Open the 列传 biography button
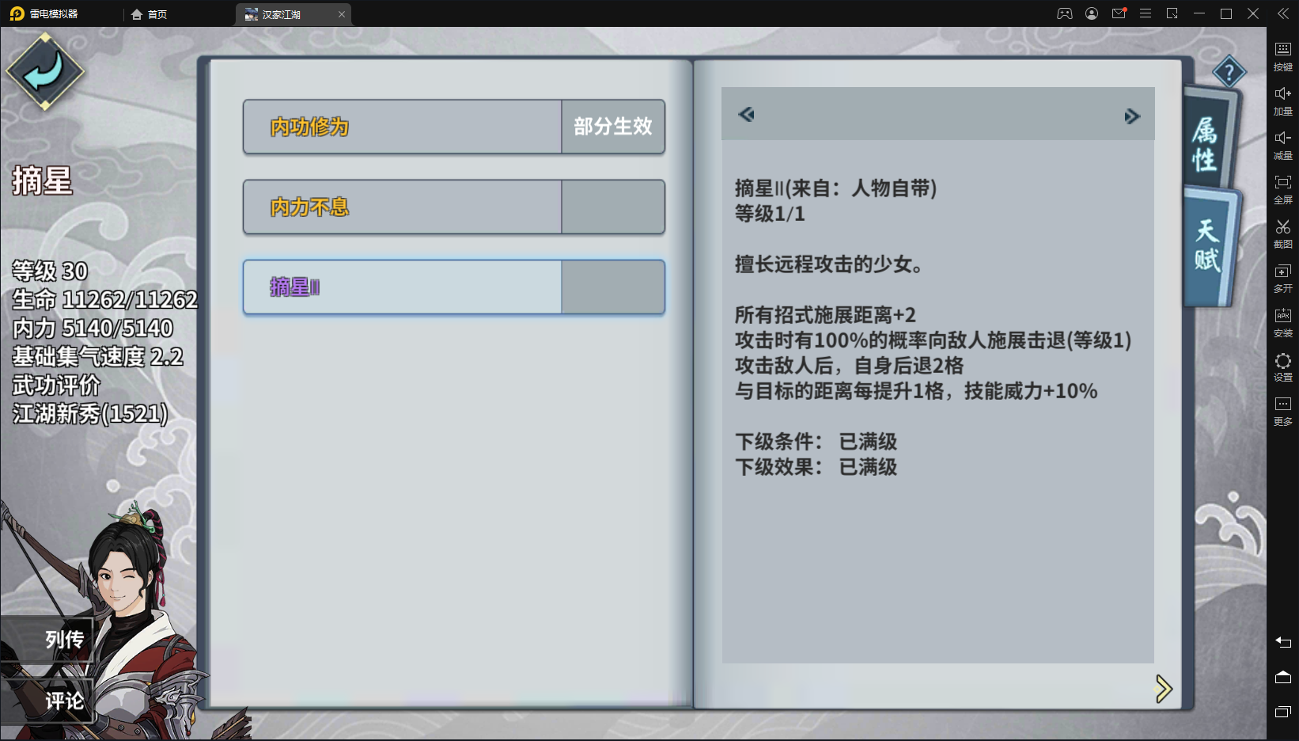1299x741 pixels. coord(47,639)
